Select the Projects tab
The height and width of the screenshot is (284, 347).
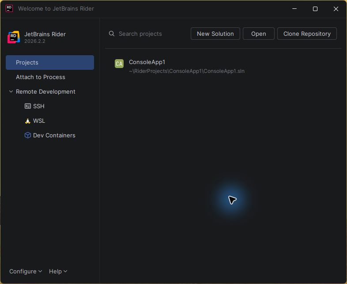[50, 62]
